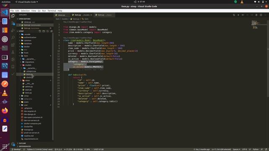
Task: Run the Python file with play icon
Action: (238, 15)
